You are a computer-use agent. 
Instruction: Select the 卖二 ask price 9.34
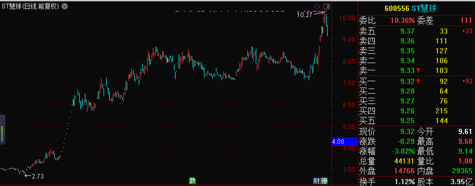point(407,61)
